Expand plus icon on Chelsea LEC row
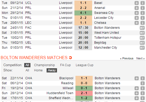146x102 pixels. pyautogui.click(x=137, y=23)
